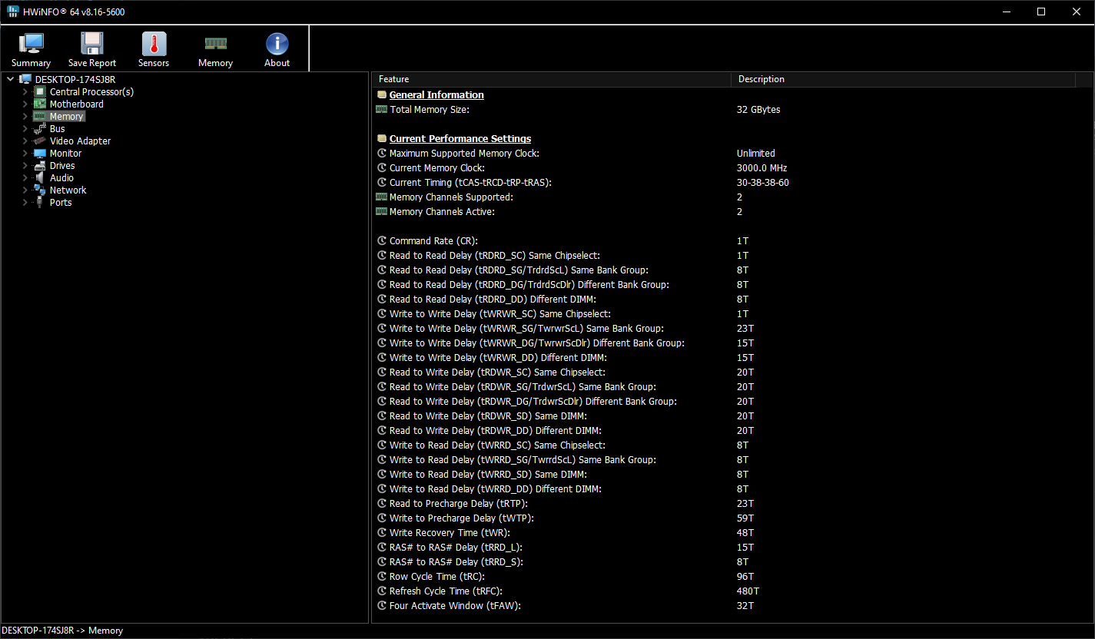The width and height of the screenshot is (1095, 639).
Task: Click the icon beside Four Activate Window (tFAW)
Action: tap(382, 606)
